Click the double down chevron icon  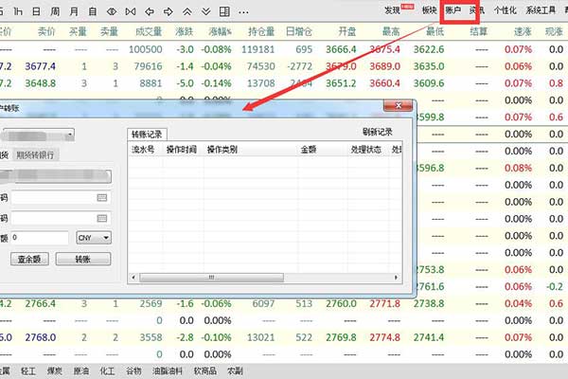click(205, 11)
